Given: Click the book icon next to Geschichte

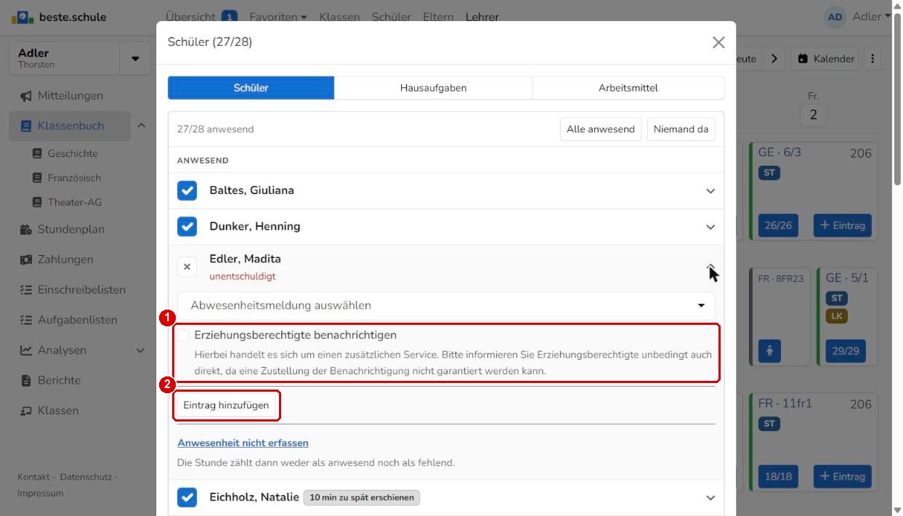Looking at the screenshot, I should tap(38, 154).
